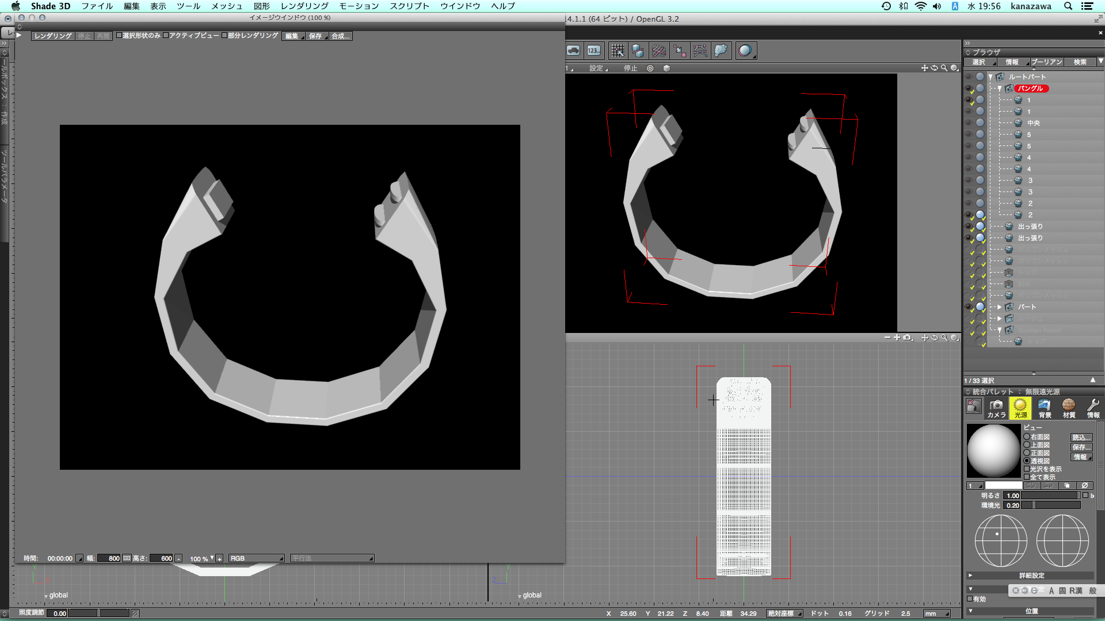Viewport: 1105px width, 621px height.
Task: Click the Ø delete light icon
Action: pyautogui.click(x=1085, y=486)
